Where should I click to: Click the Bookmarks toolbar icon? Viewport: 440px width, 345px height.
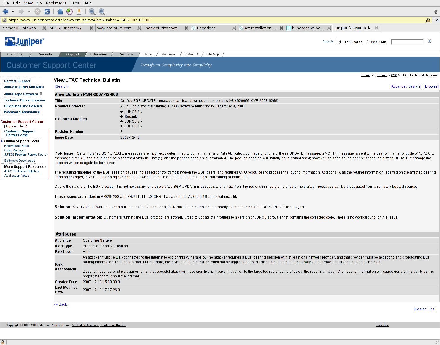79,12
